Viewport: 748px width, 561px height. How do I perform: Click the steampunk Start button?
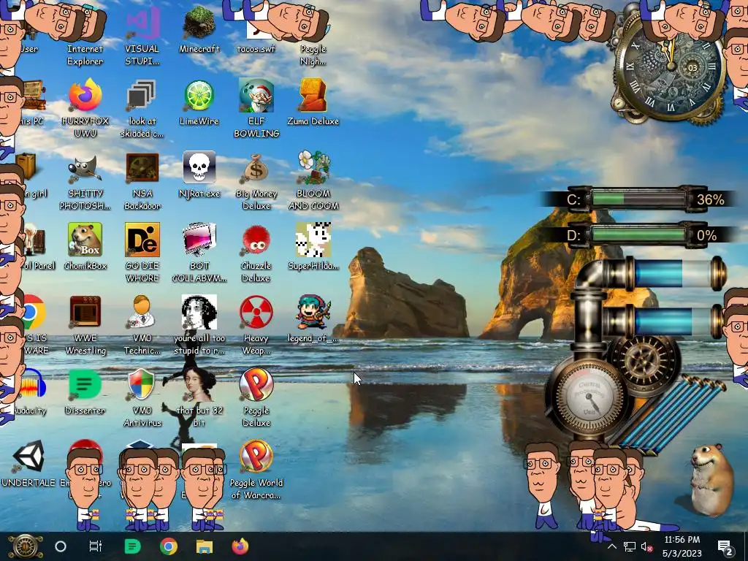click(x=26, y=546)
